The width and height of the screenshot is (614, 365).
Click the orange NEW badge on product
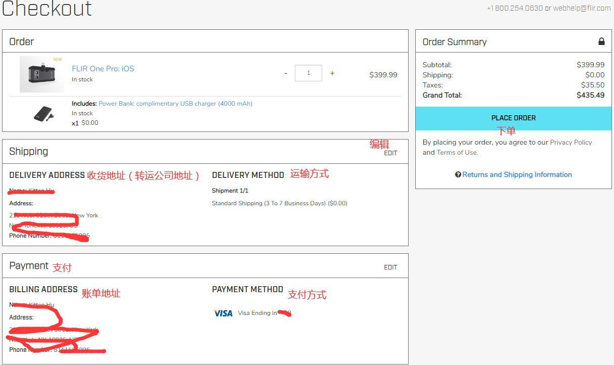point(58,60)
